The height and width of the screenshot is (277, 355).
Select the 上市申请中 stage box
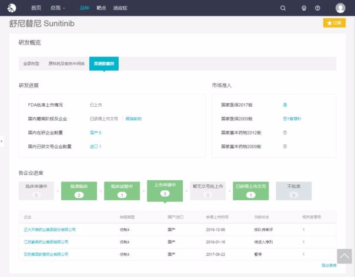165,191
